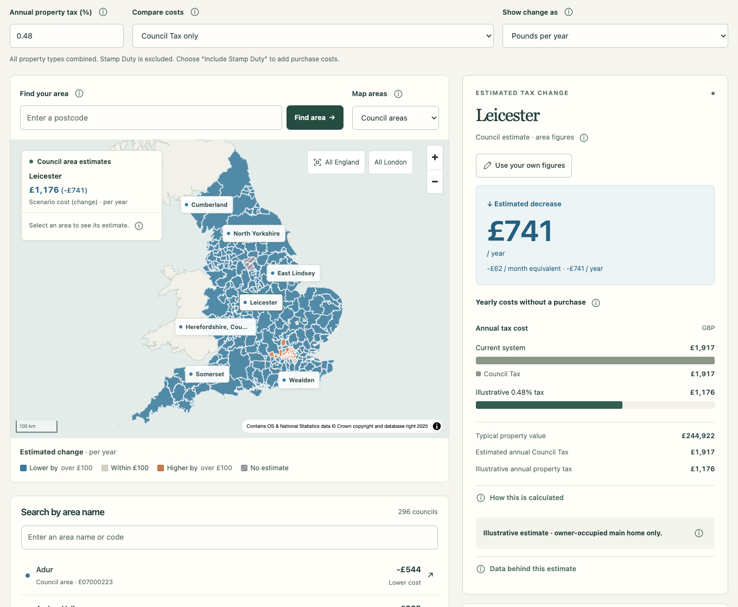This screenshot has height=607, width=738.
Task: Click Higher by over £100 legend swatch
Action: tap(161, 468)
